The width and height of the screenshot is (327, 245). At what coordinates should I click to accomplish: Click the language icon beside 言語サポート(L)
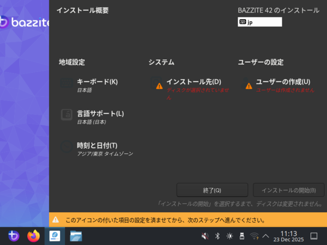(x=66, y=114)
